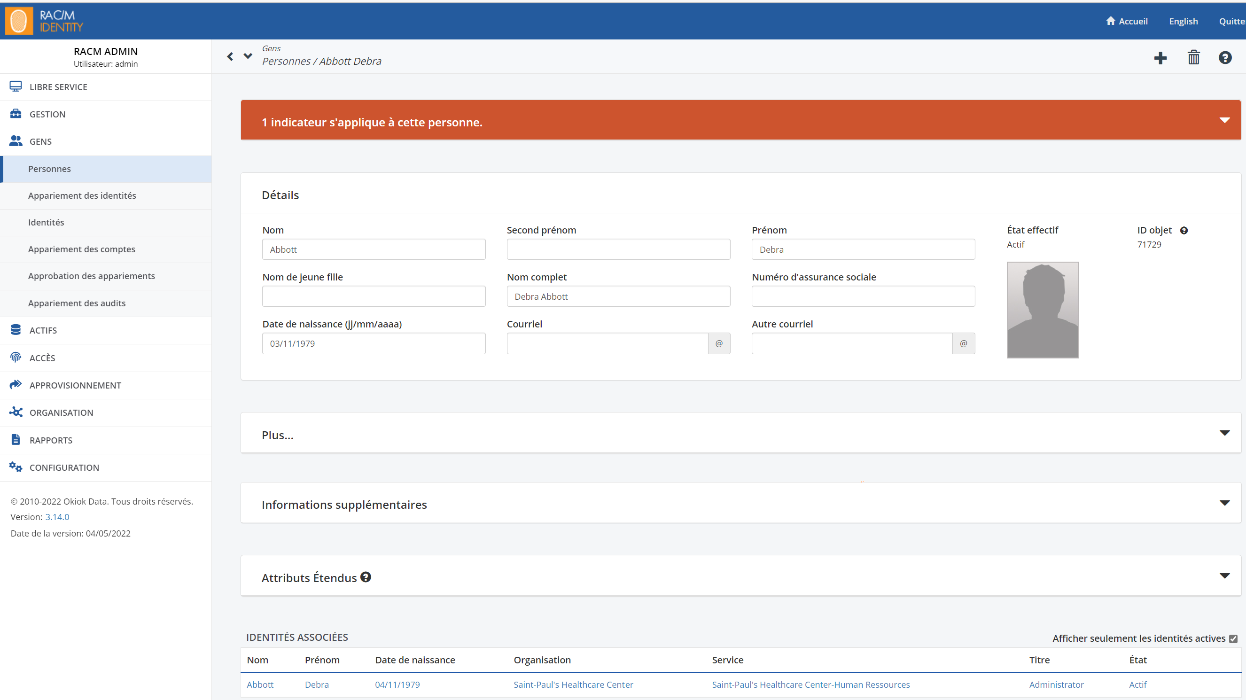Open help icon beside Attributs Étendus

click(x=366, y=577)
